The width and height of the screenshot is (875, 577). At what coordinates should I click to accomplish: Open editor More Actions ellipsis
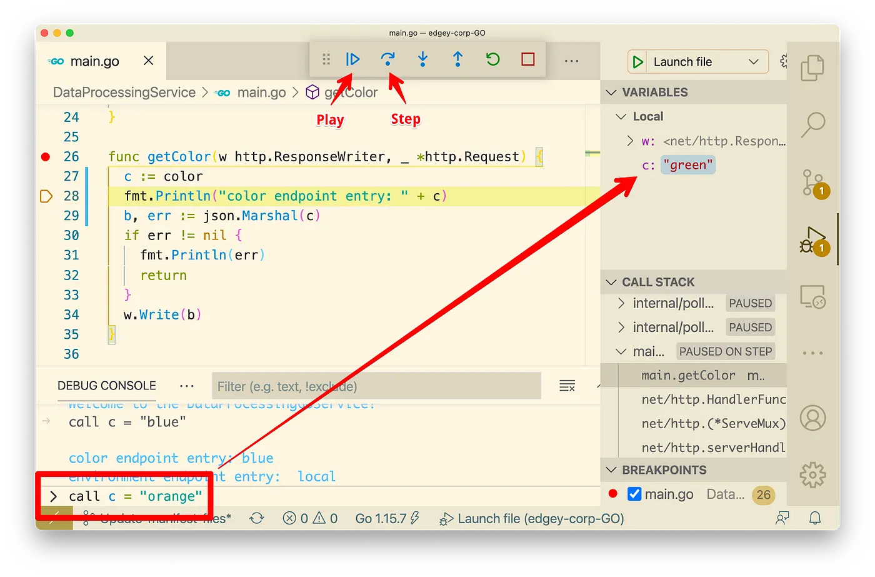tap(571, 61)
